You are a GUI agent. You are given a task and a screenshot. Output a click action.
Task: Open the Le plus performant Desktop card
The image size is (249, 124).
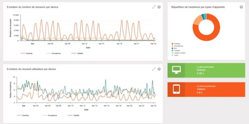click(x=206, y=70)
